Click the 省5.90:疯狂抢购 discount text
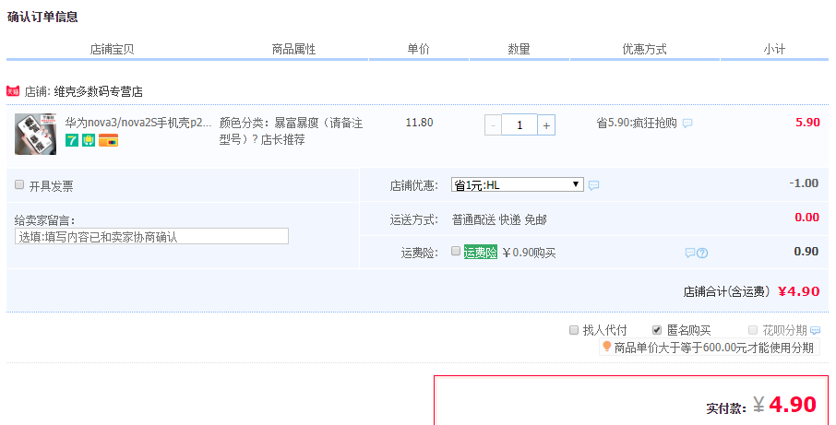Viewport: 836px width, 425px height. 637,123
